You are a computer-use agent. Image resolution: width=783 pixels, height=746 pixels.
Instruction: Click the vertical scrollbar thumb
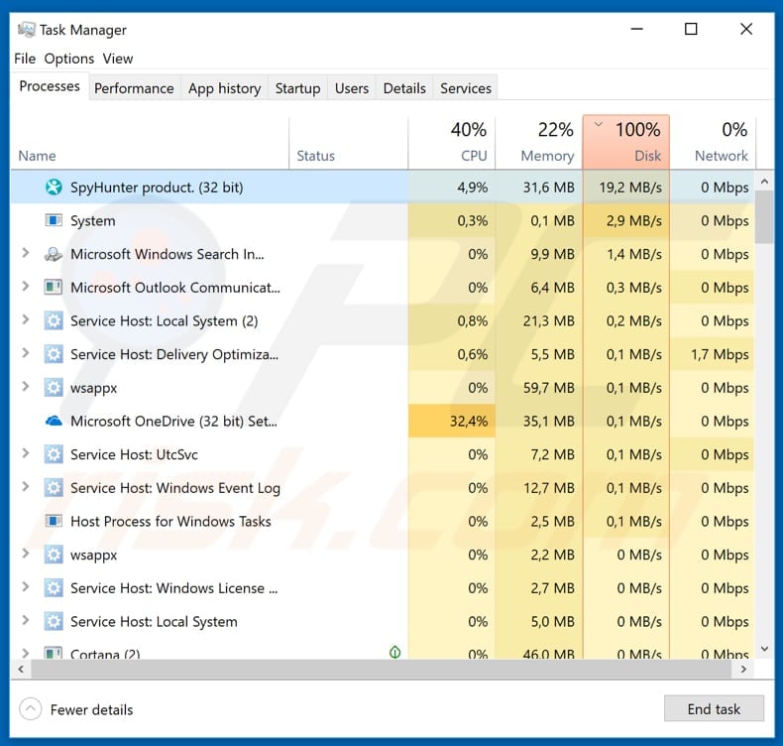[x=764, y=217]
